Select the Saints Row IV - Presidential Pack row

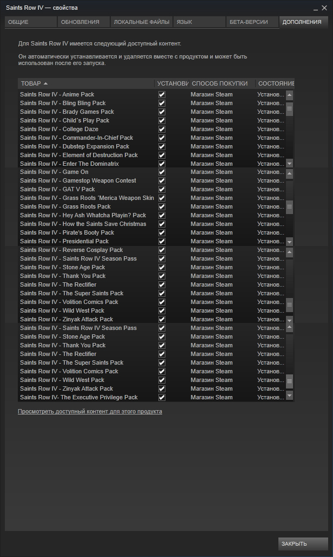151,241
